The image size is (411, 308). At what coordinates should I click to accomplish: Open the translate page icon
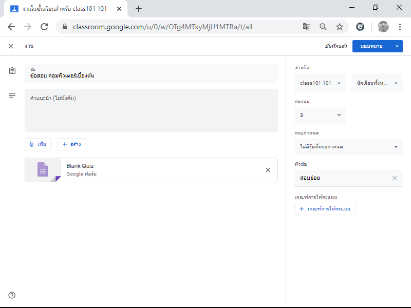306,27
